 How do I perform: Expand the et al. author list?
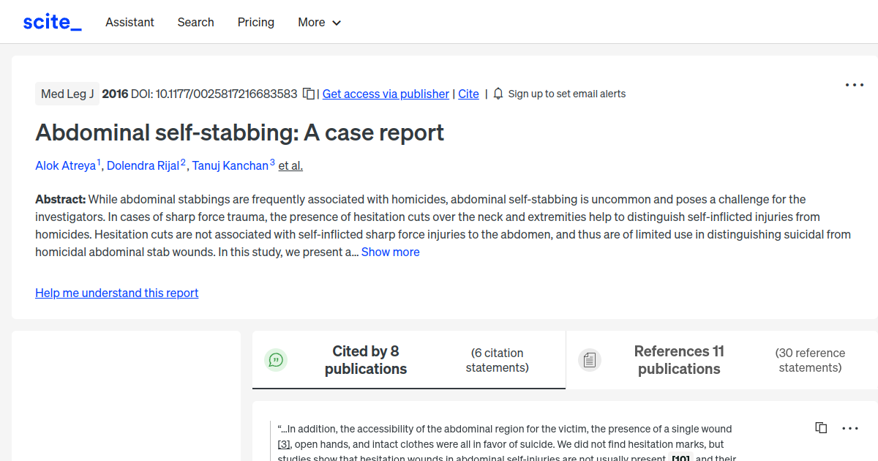coord(290,165)
